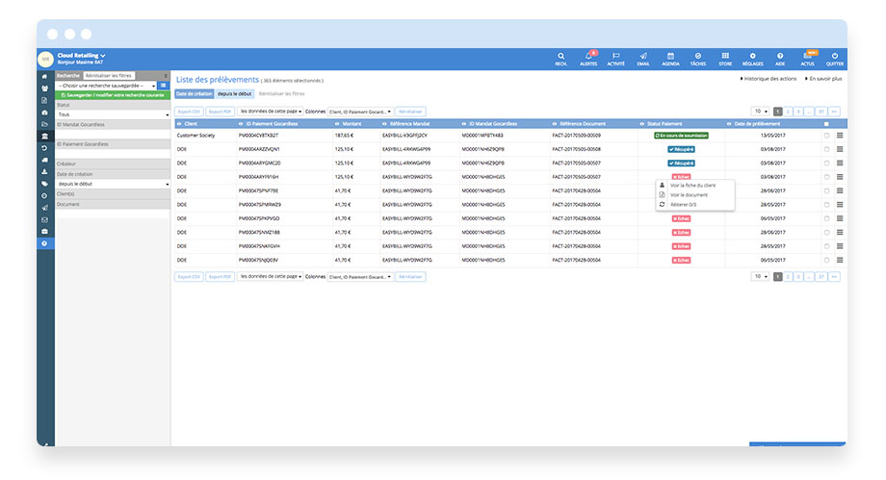Hide the Montant column via eye icon
Screen dimensions: 886x480
tap(336, 124)
